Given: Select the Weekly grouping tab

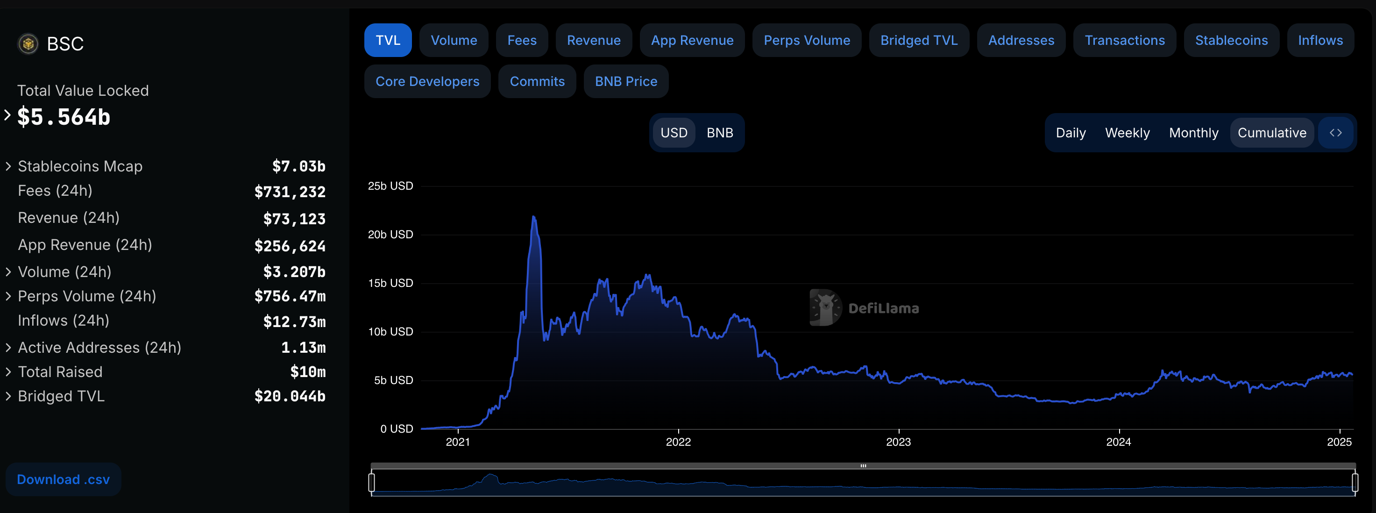Looking at the screenshot, I should (x=1127, y=133).
